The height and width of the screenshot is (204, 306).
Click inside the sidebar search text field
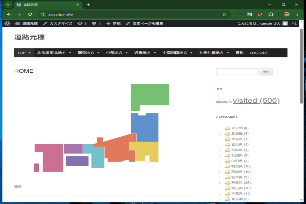pyautogui.click(x=237, y=72)
